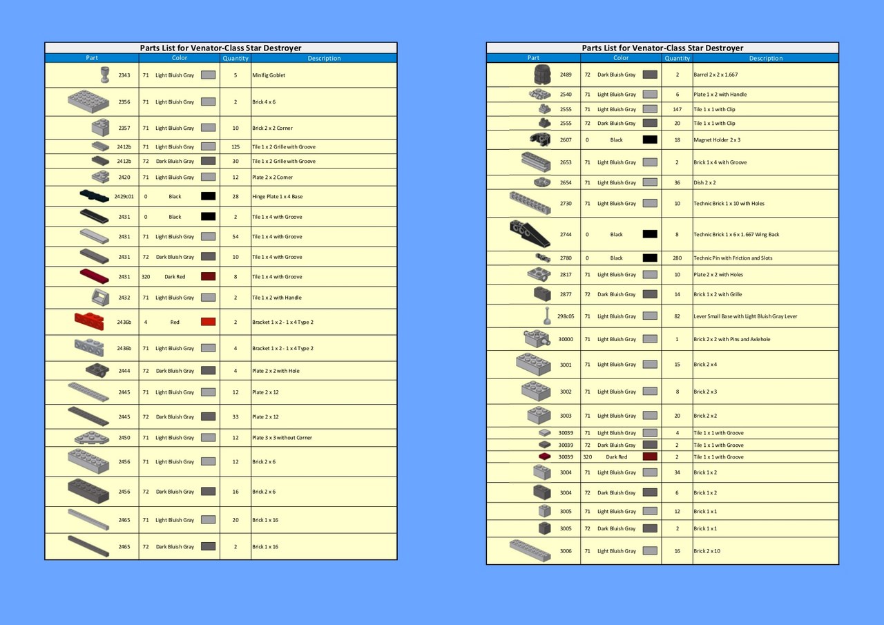Click part number 2356
The image size is (884, 625).
124,102
